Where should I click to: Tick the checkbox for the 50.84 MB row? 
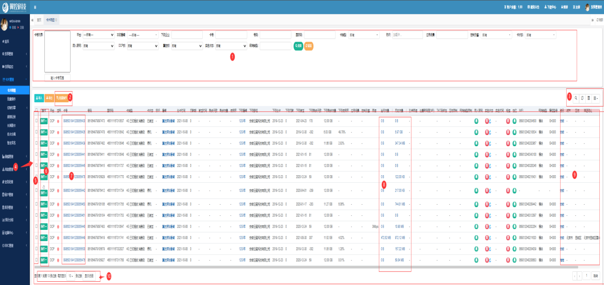[x=37, y=260]
